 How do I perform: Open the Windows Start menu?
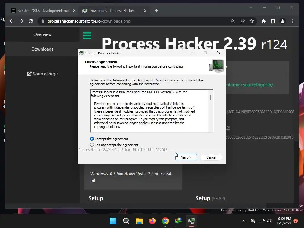click(x=113, y=221)
